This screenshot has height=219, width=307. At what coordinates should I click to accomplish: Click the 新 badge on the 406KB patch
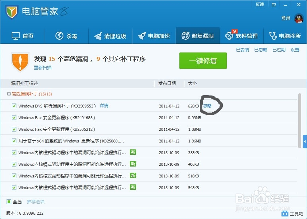pyautogui.click(x=133, y=164)
